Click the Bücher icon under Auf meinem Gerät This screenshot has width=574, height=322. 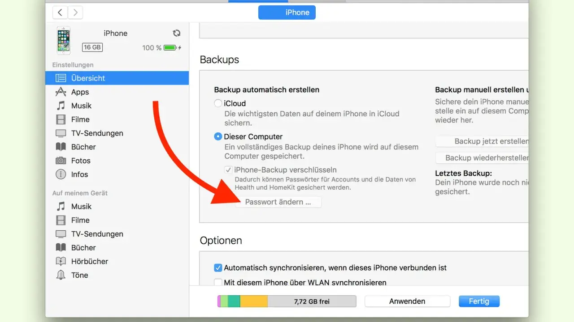61,247
